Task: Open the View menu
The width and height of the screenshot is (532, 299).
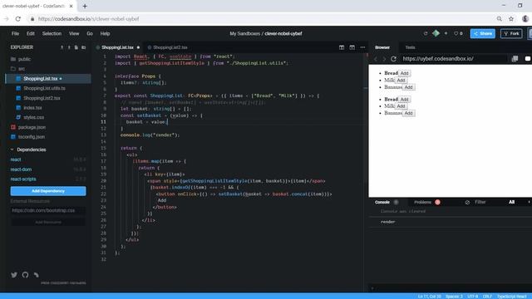Action: tap(74, 33)
